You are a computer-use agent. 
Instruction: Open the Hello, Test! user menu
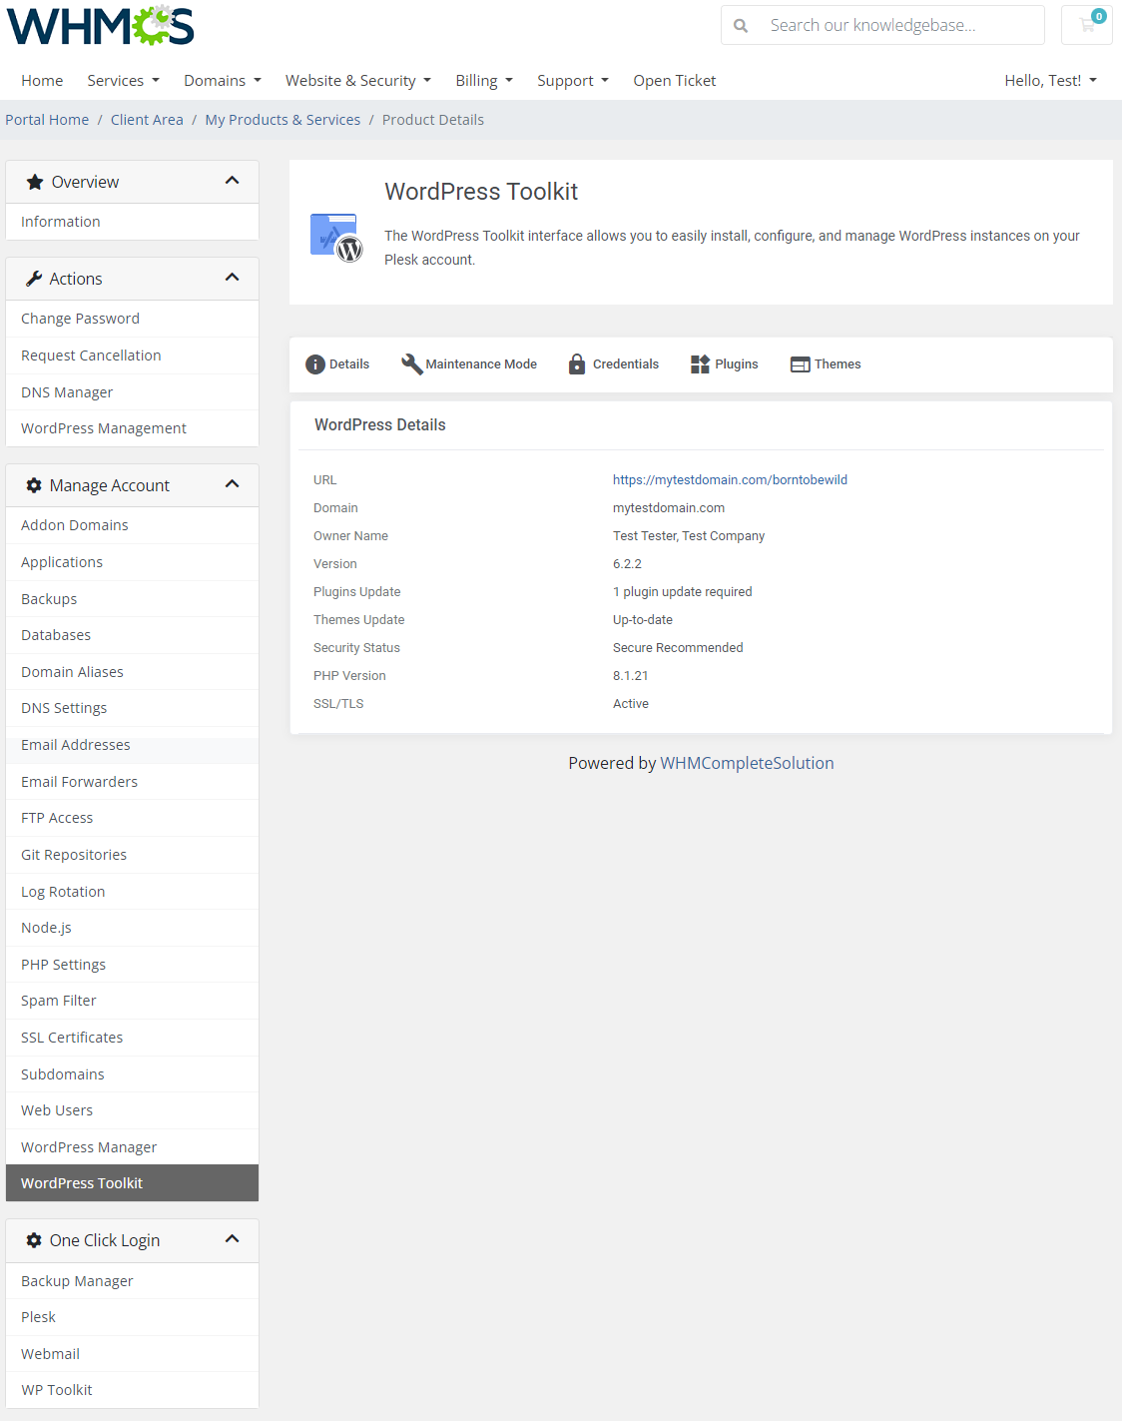[1050, 81]
